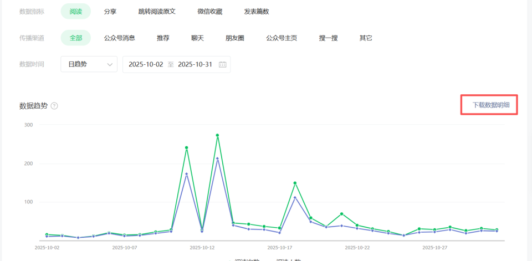Choose 聊天 channel filter

pos(197,38)
